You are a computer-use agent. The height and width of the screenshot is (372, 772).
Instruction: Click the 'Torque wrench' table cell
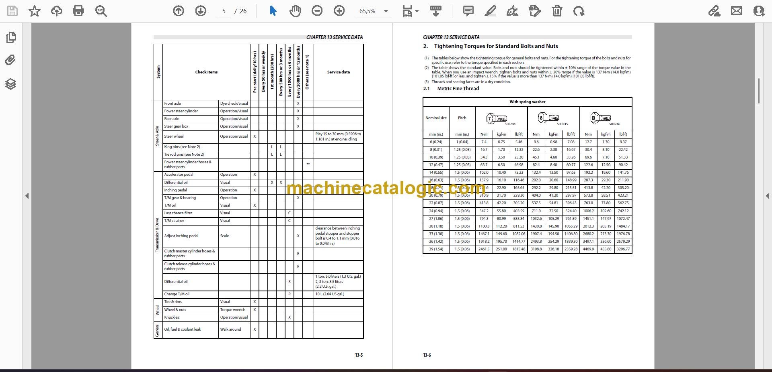pos(232,310)
